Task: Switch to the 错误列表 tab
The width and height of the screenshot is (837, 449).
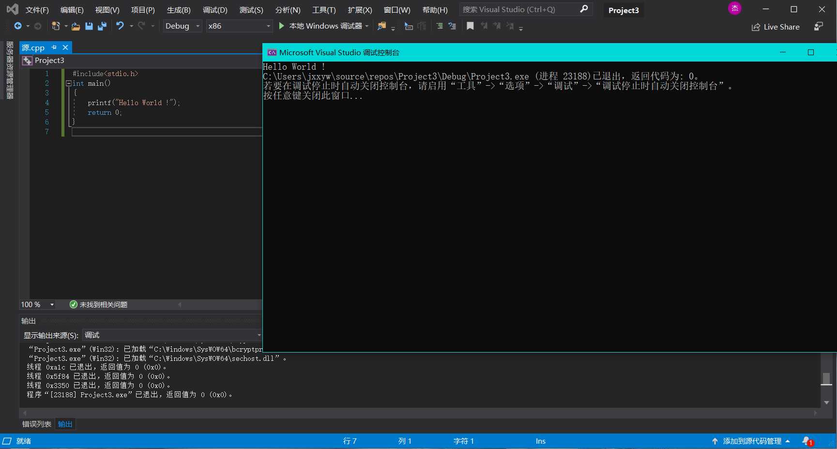Action: tap(37, 424)
